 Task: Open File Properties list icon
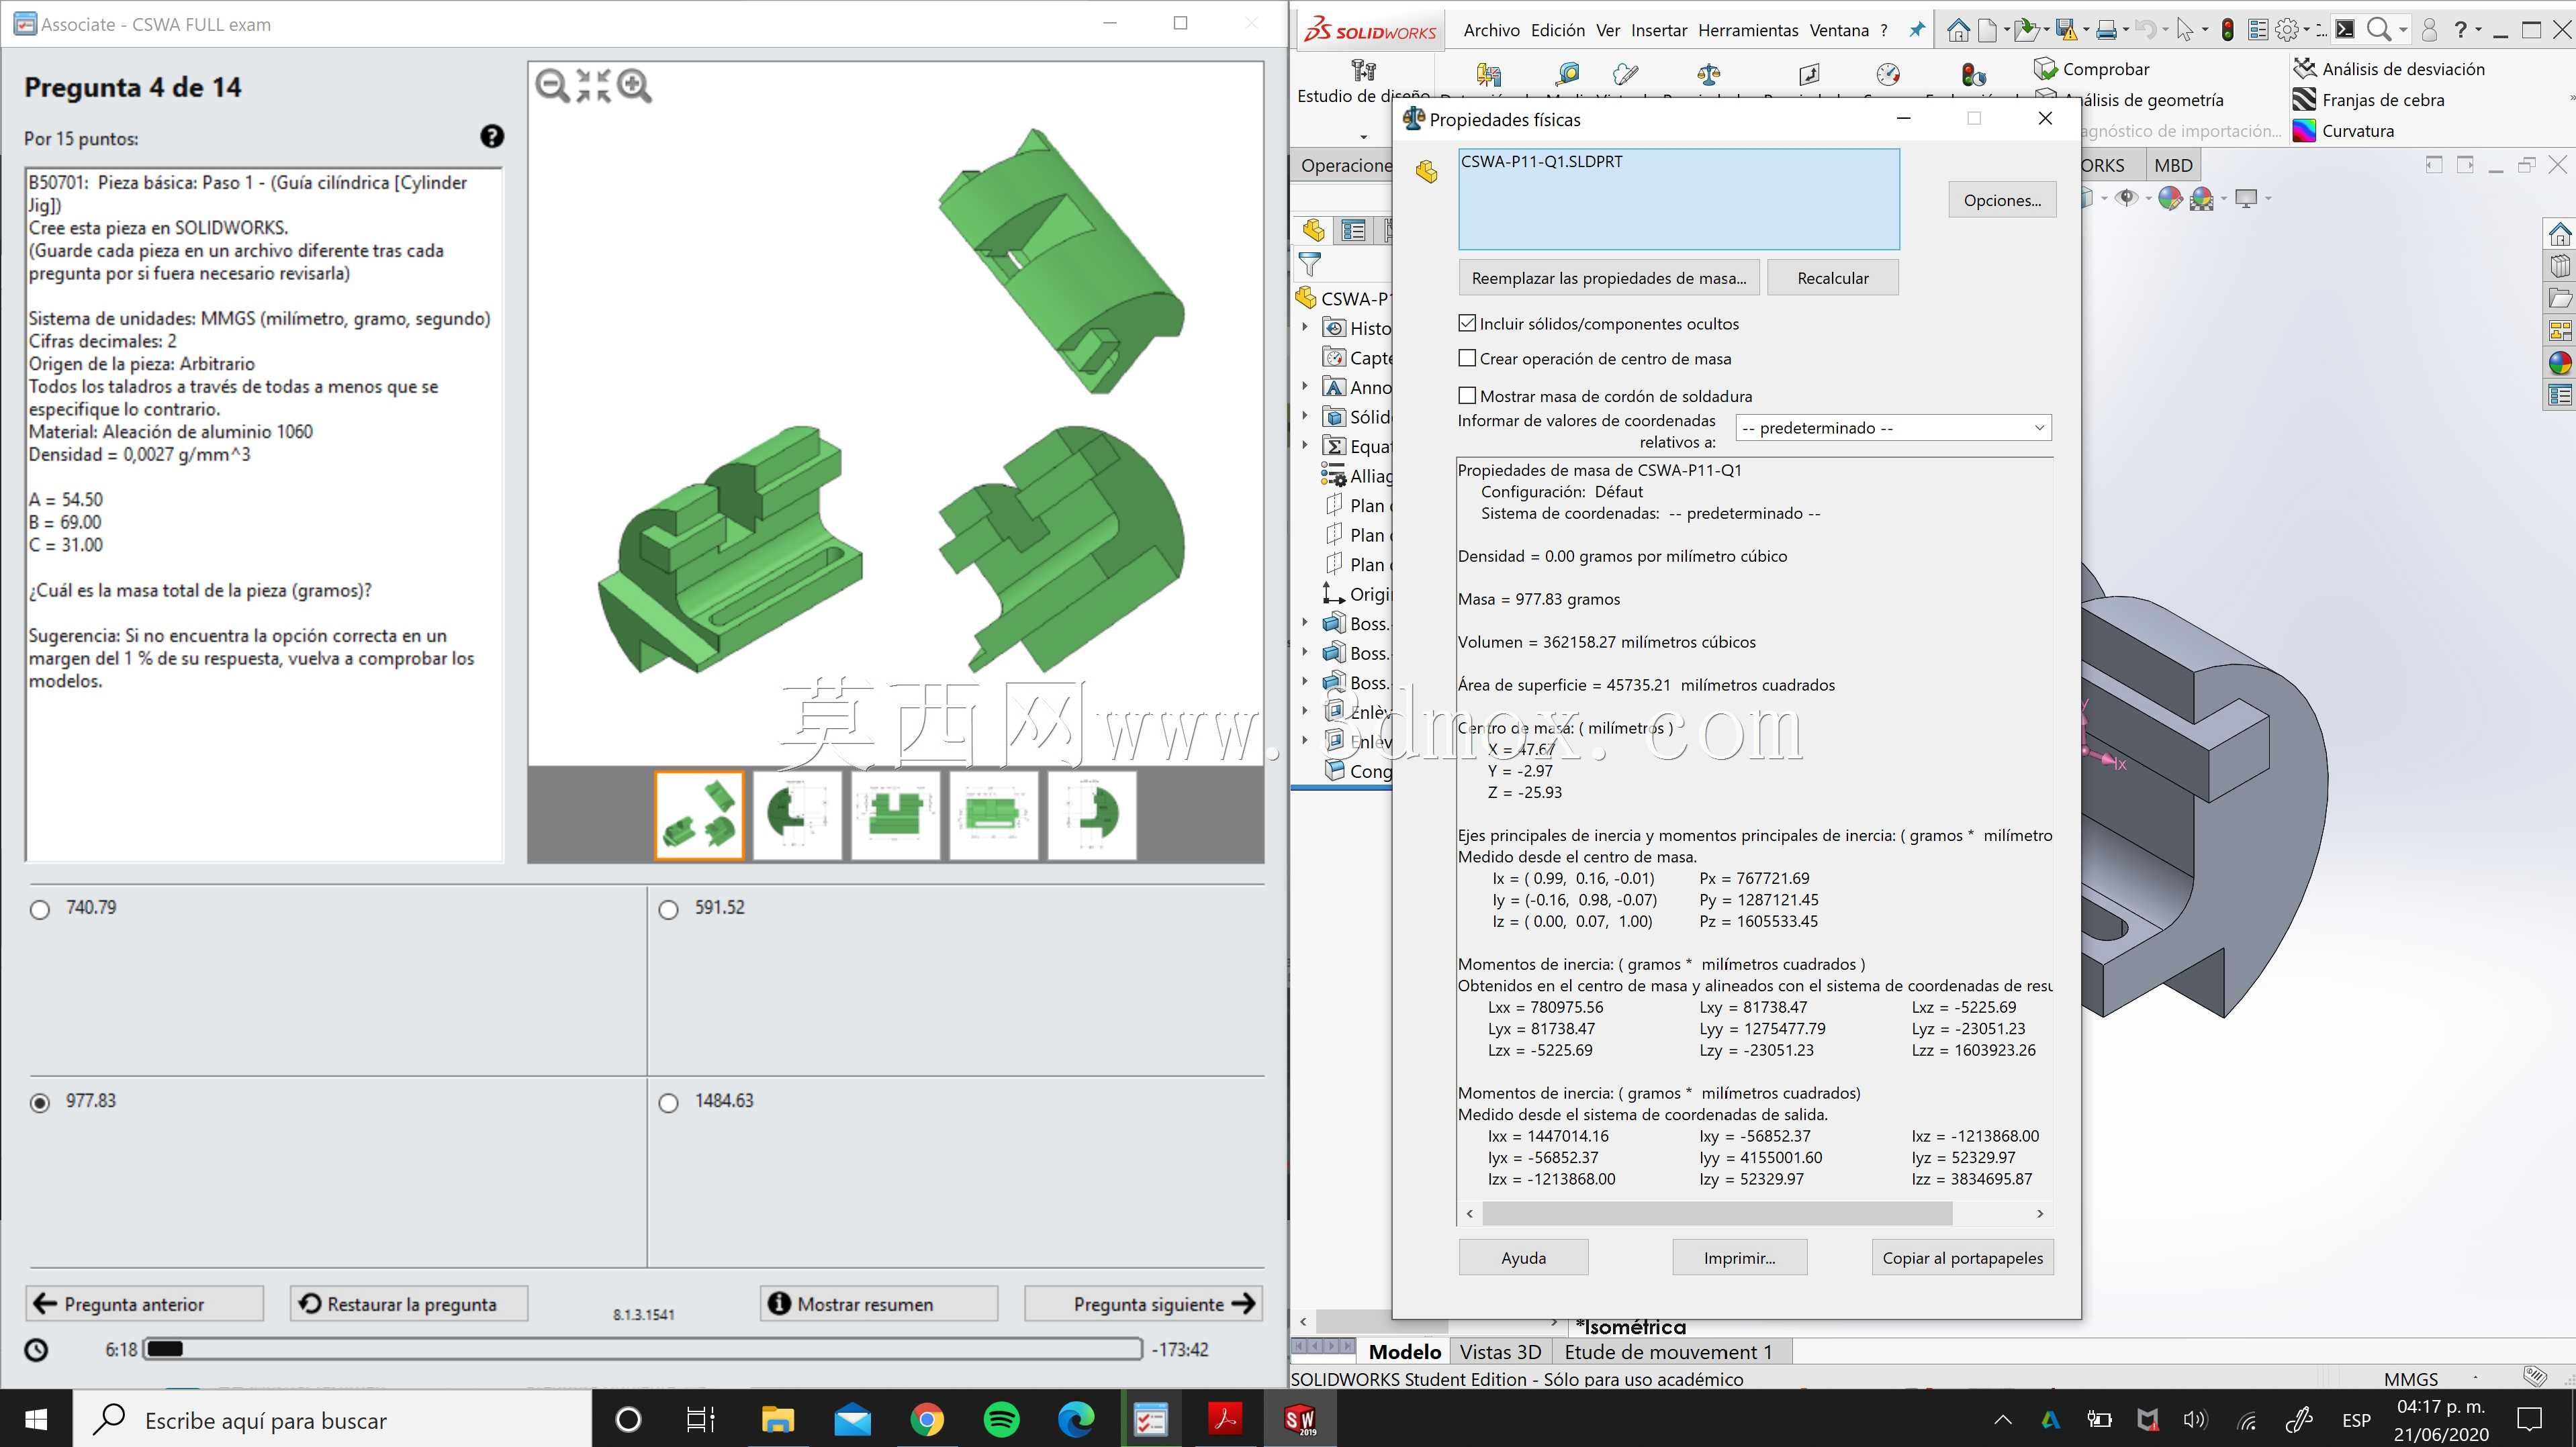(x=2257, y=30)
